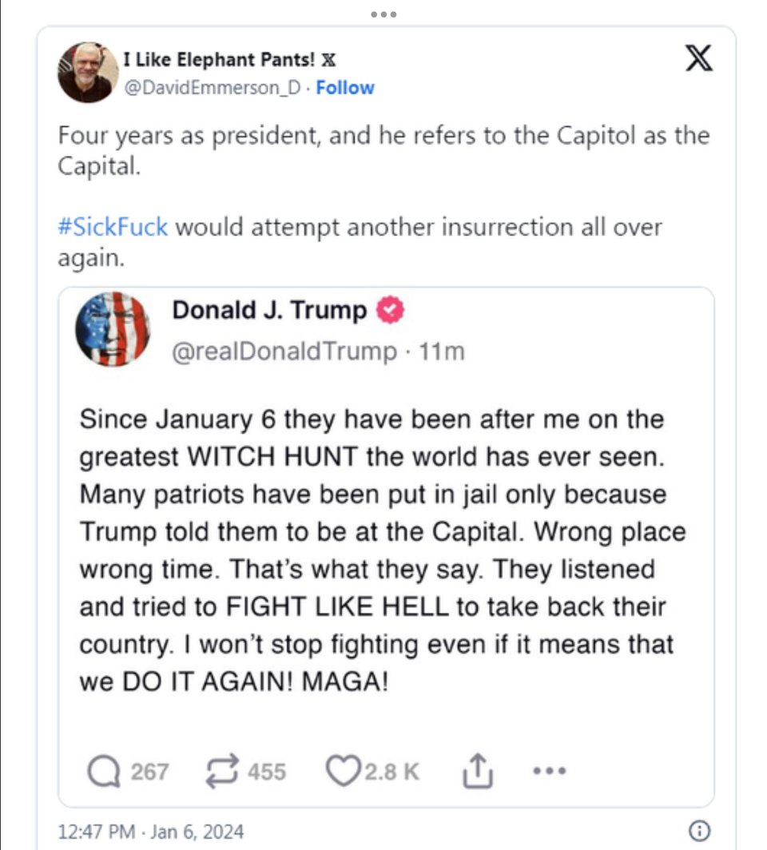The image size is (767, 850).
Task: Open the blue hashtag link in the tweet
Action: 113,227
